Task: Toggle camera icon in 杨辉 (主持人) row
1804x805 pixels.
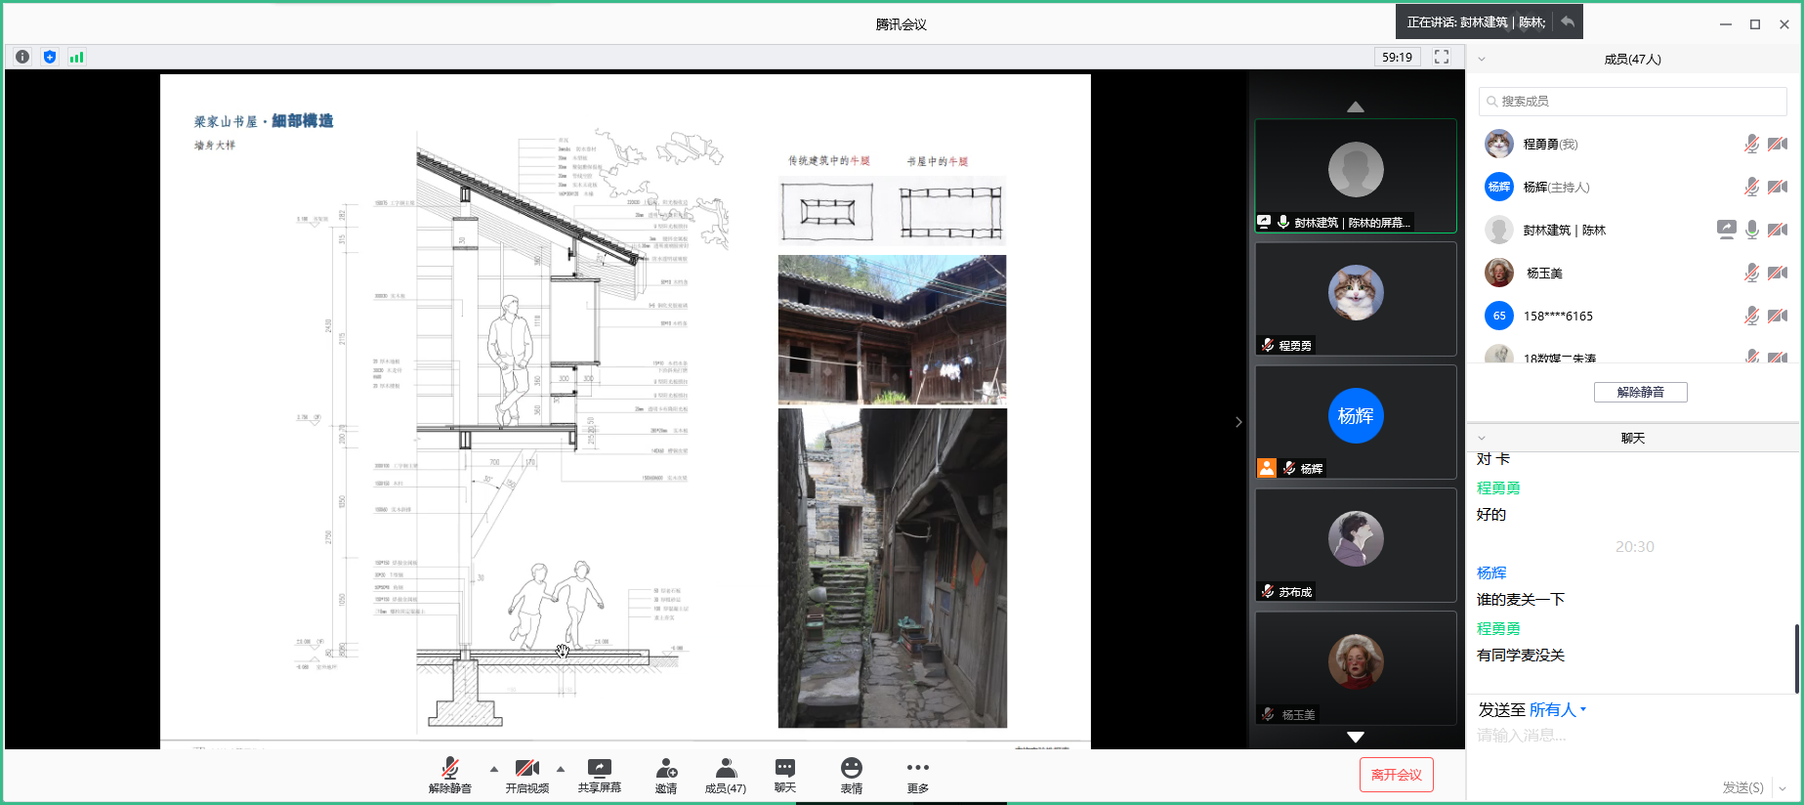Action: tap(1778, 187)
